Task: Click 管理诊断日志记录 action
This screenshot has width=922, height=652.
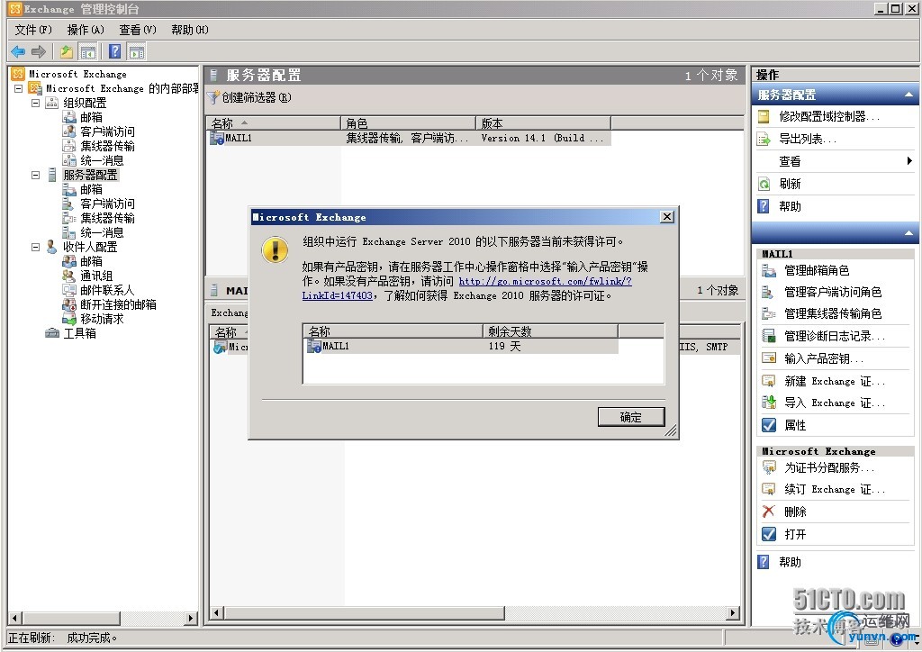Action: [835, 336]
